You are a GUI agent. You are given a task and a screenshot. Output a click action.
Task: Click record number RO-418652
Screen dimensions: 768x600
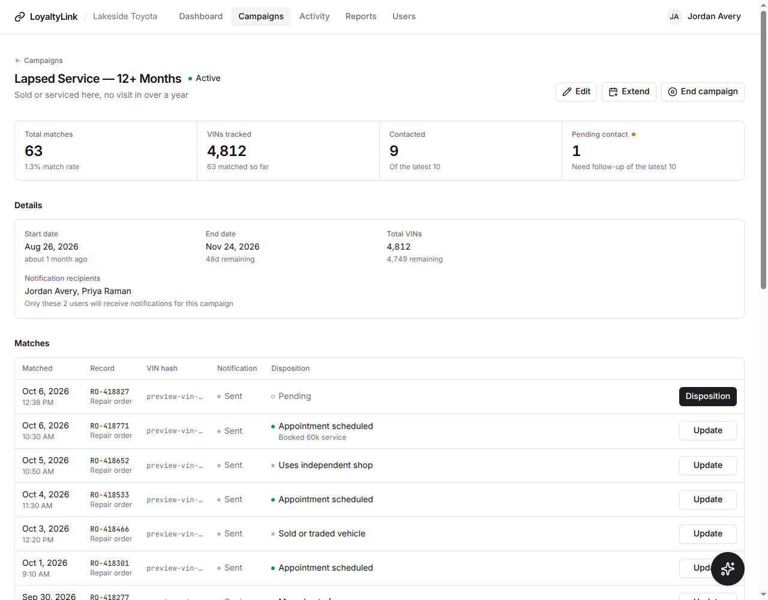click(x=110, y=461)
